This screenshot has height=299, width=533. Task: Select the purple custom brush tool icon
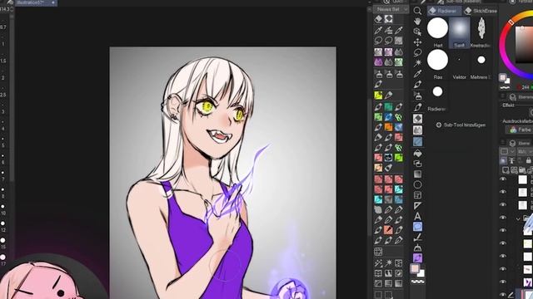pyautogui.click(x=417, y=258)
